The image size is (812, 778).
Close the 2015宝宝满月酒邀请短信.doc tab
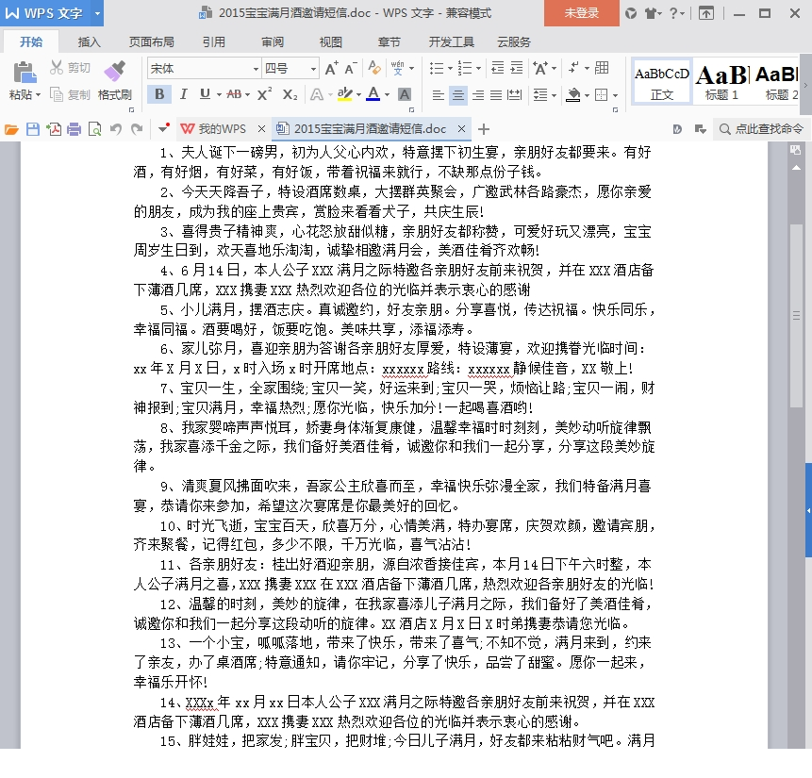click(x=461, y=128)
